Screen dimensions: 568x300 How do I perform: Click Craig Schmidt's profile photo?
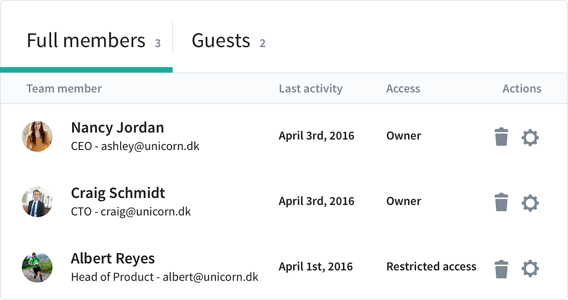37,201
